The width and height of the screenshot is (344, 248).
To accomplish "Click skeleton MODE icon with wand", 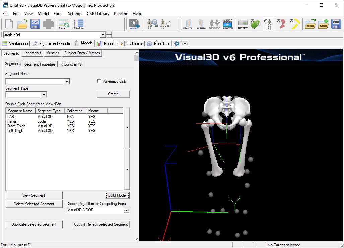I will (x=166, y=24).
